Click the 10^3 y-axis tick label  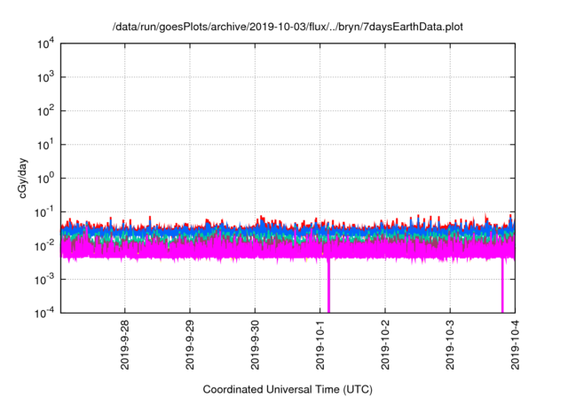(x=45, y=77)
